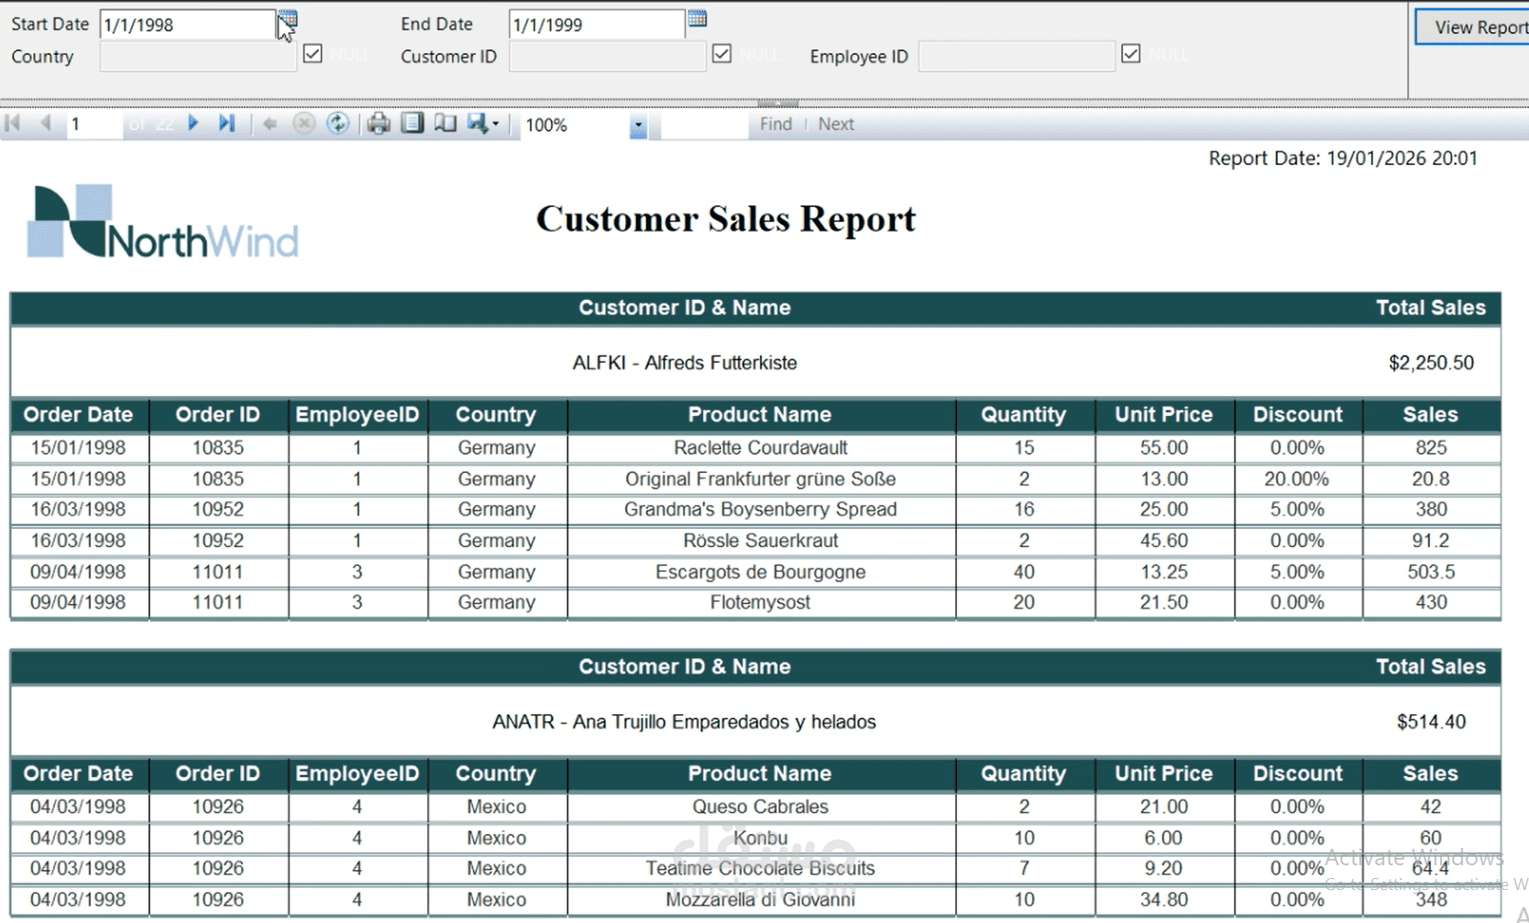The width and height of the screenshot is (1529, 923).
Task: Click the Next search result link
Action: point(835,124)
